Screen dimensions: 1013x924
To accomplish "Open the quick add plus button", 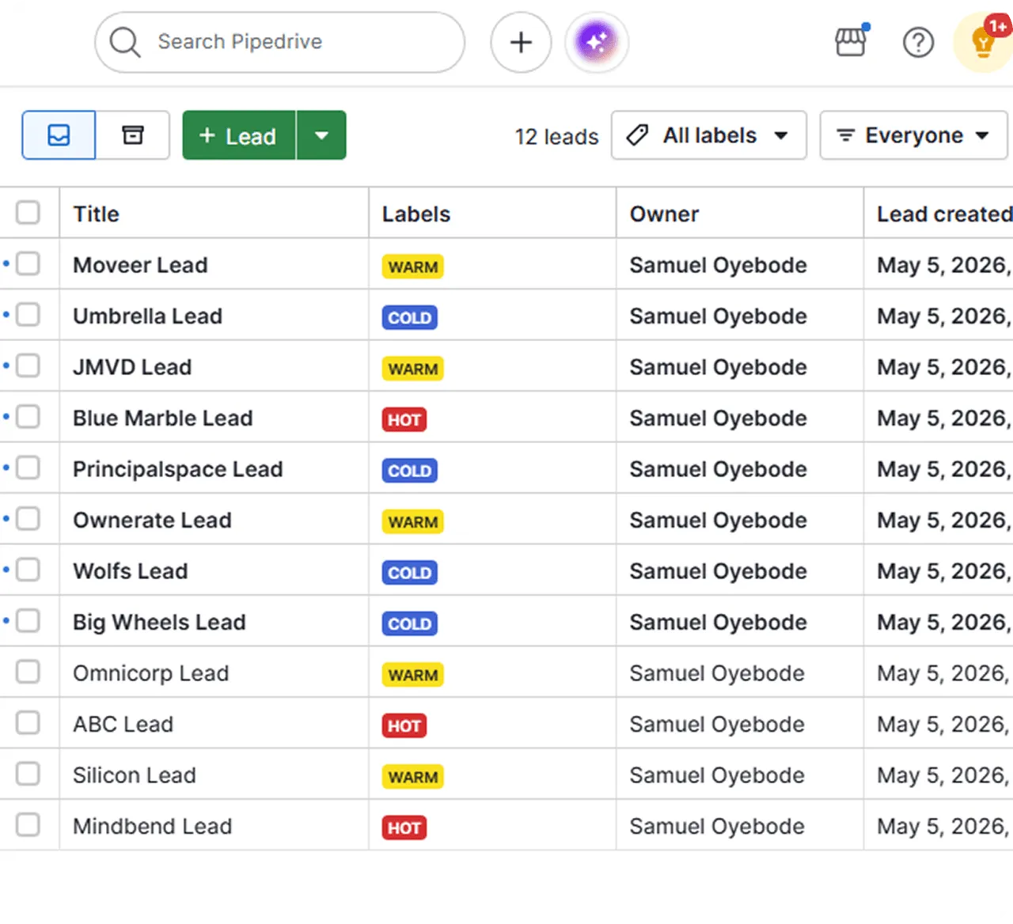I will (x=521, y=42).
